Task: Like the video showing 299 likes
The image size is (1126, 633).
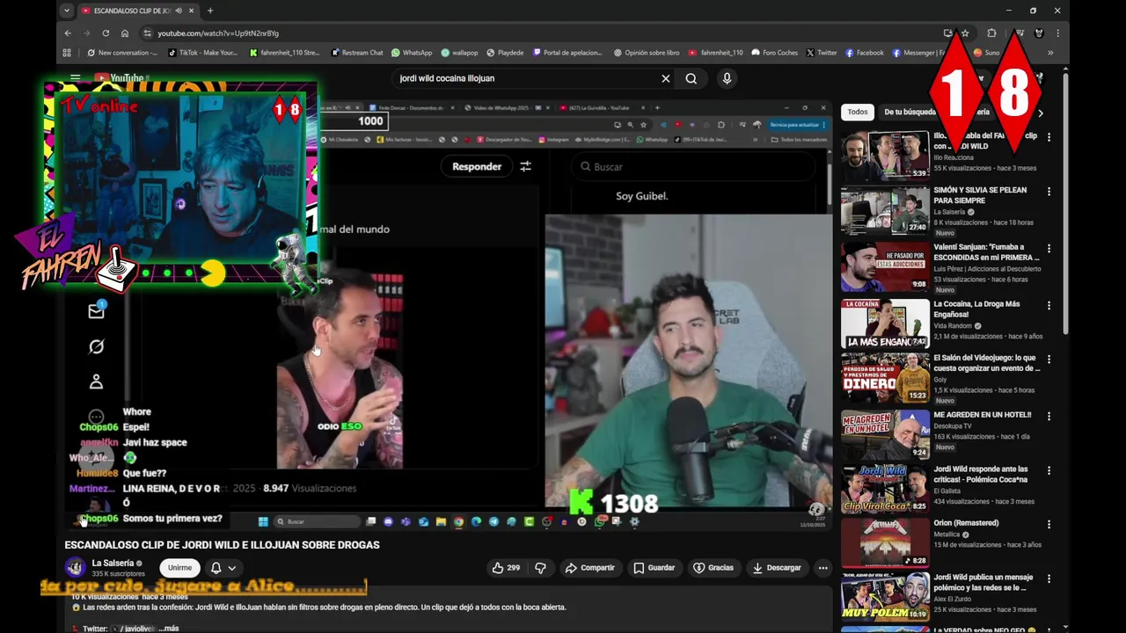Action: click(507, 568)
